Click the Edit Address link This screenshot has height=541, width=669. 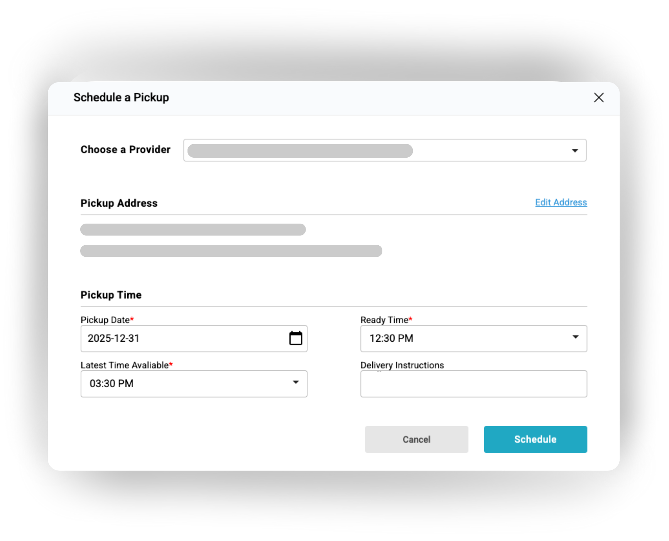tap(561, 202)
